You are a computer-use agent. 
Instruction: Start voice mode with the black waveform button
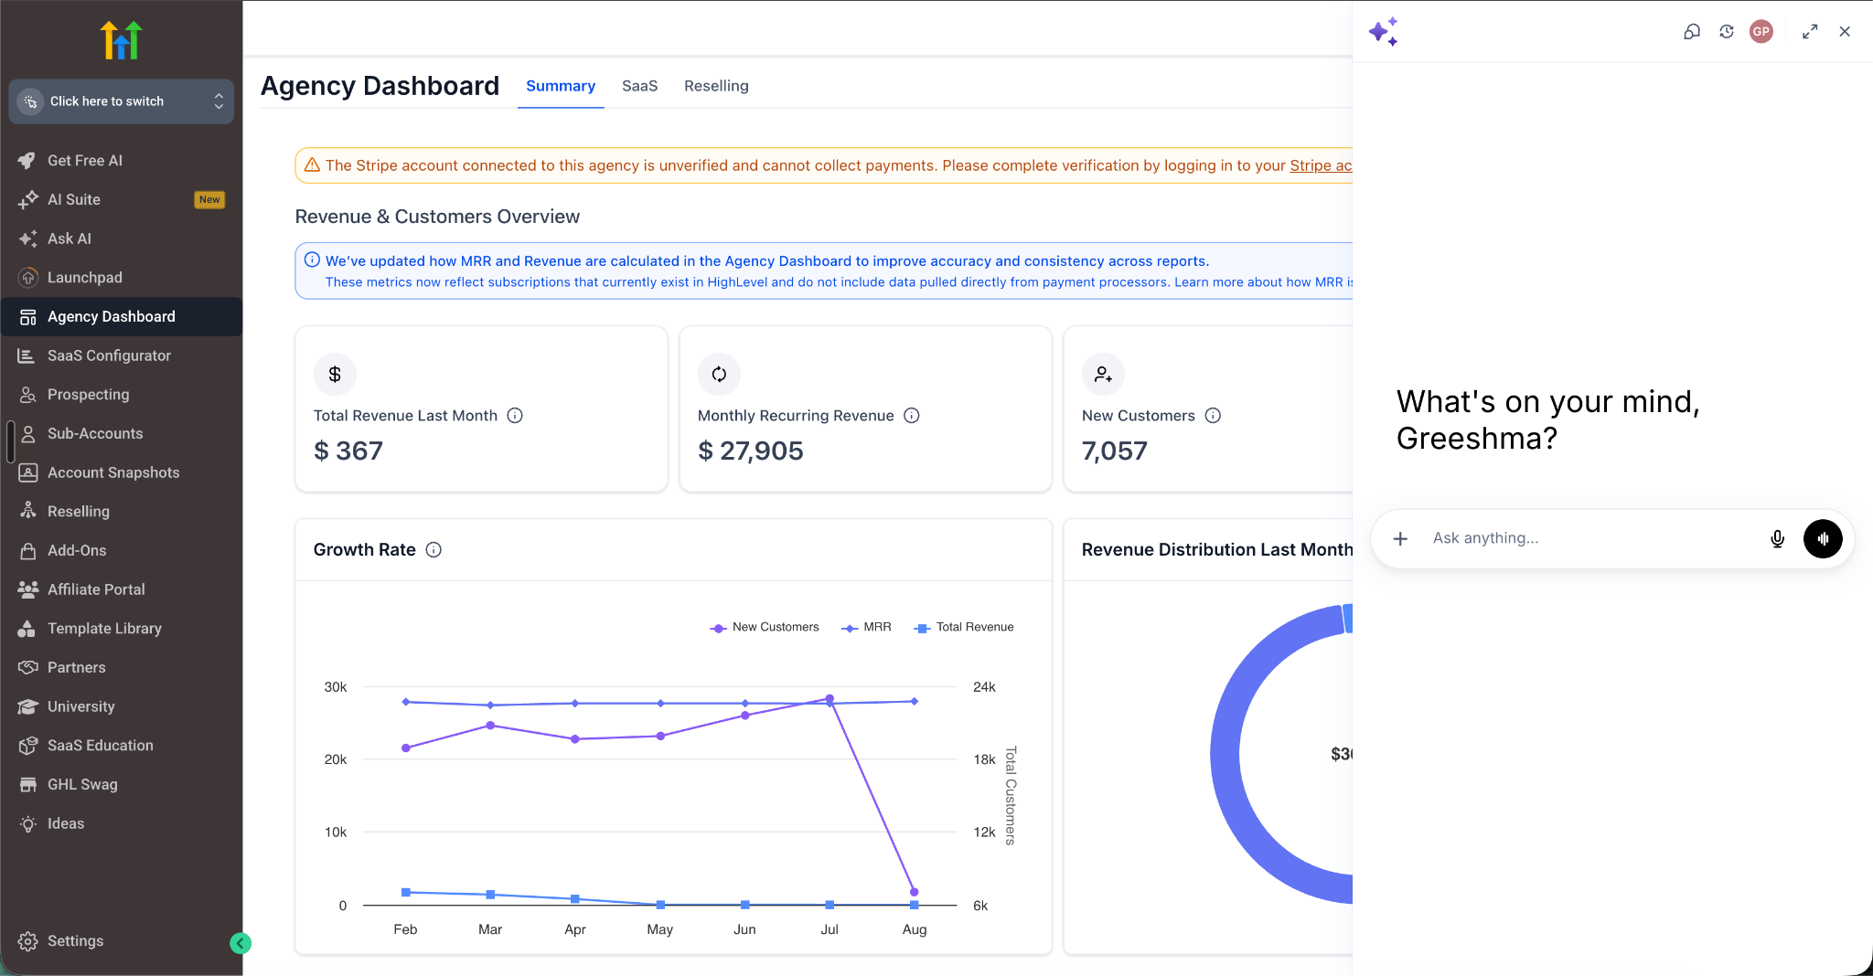pyautogui.click(x=1823, y=539)
